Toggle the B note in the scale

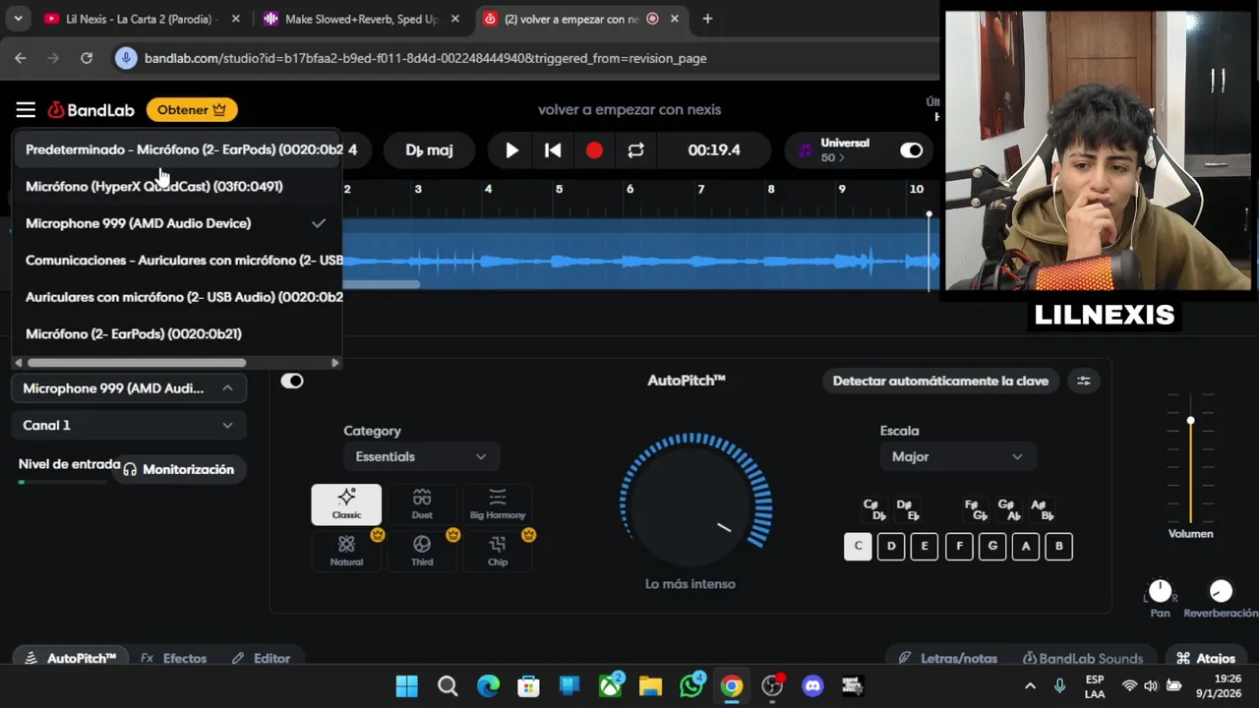pos(1059,546)
